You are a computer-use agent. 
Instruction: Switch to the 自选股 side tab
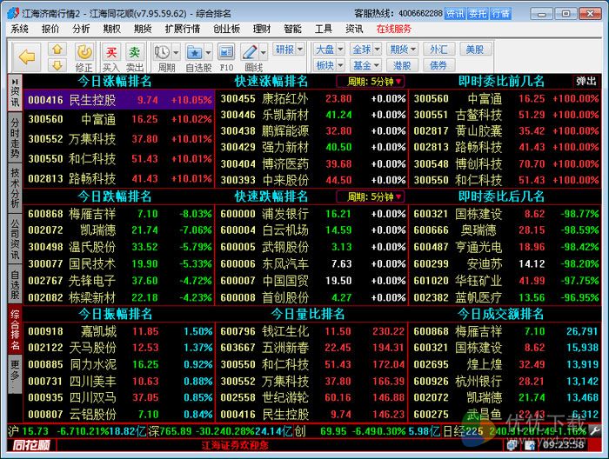pos(15,284)
